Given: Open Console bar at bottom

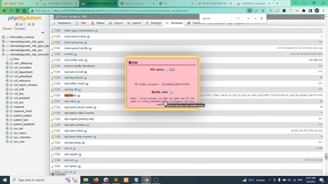Looking at the screenshot, I should point(58,174).
